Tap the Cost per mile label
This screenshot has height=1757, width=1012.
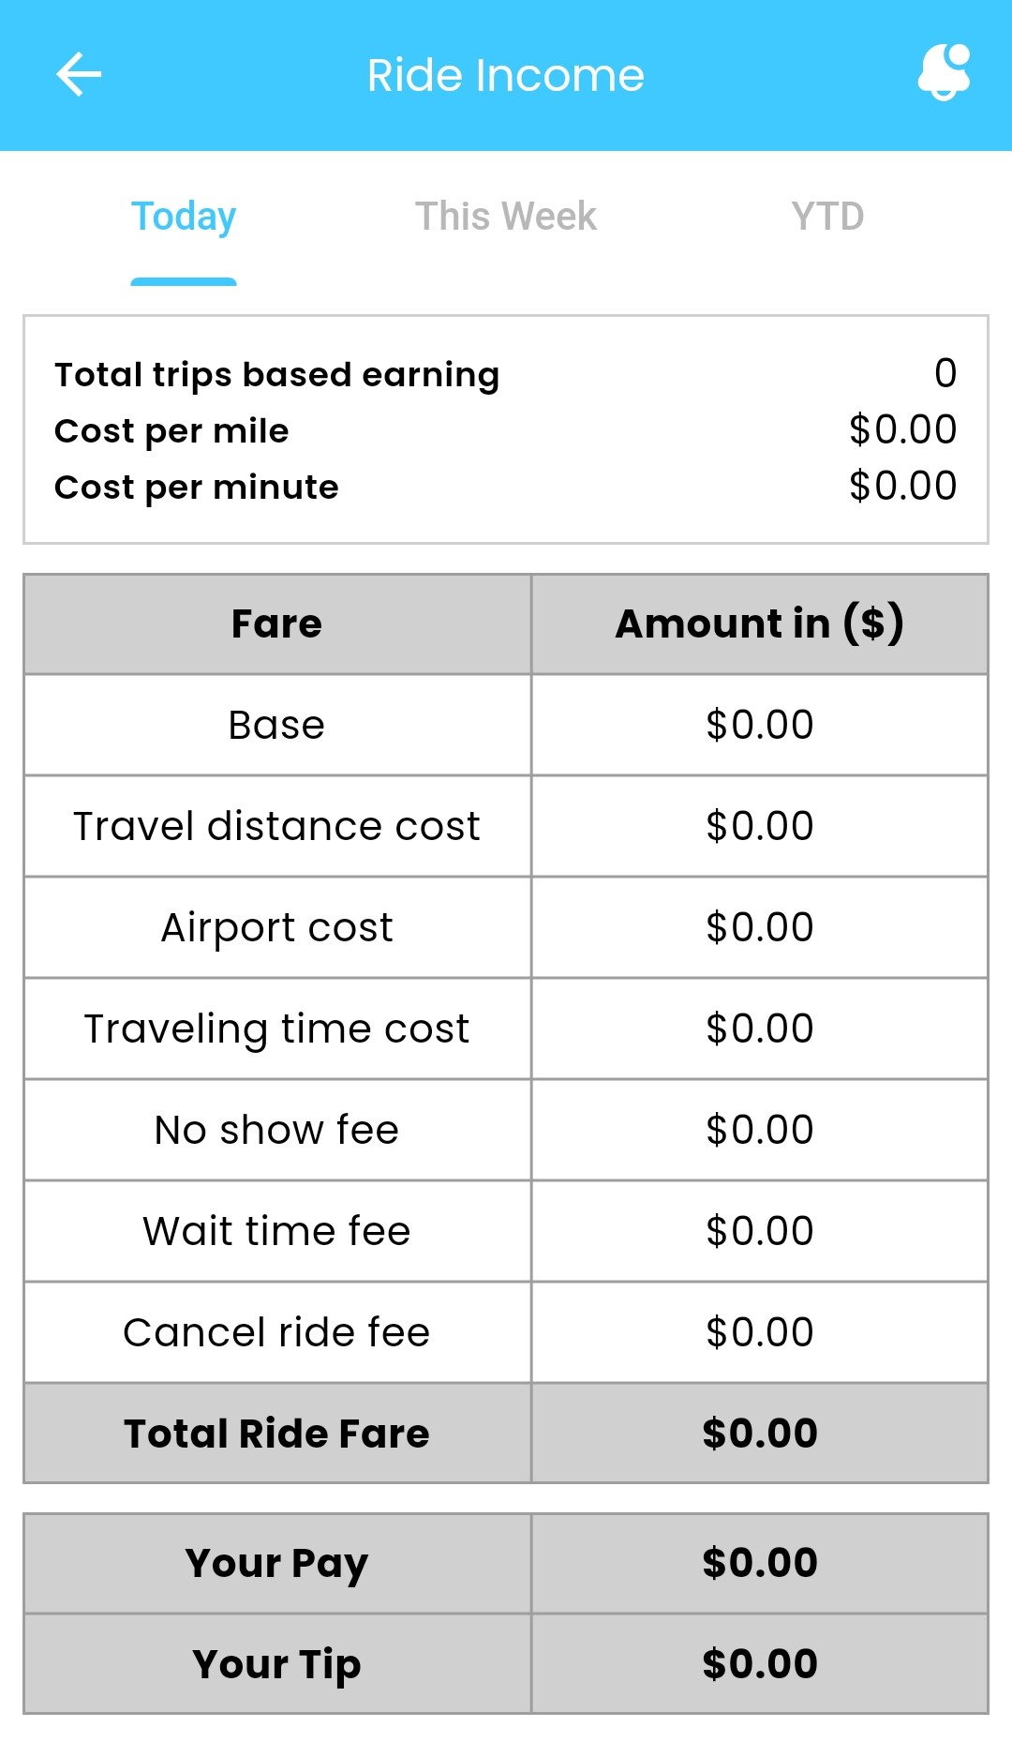click(x=171, y=430)
